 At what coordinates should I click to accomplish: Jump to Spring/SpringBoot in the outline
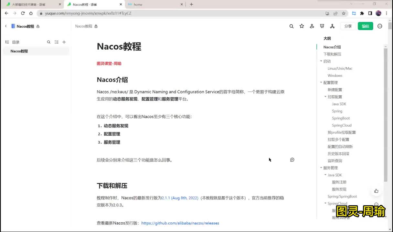[342, 196]
